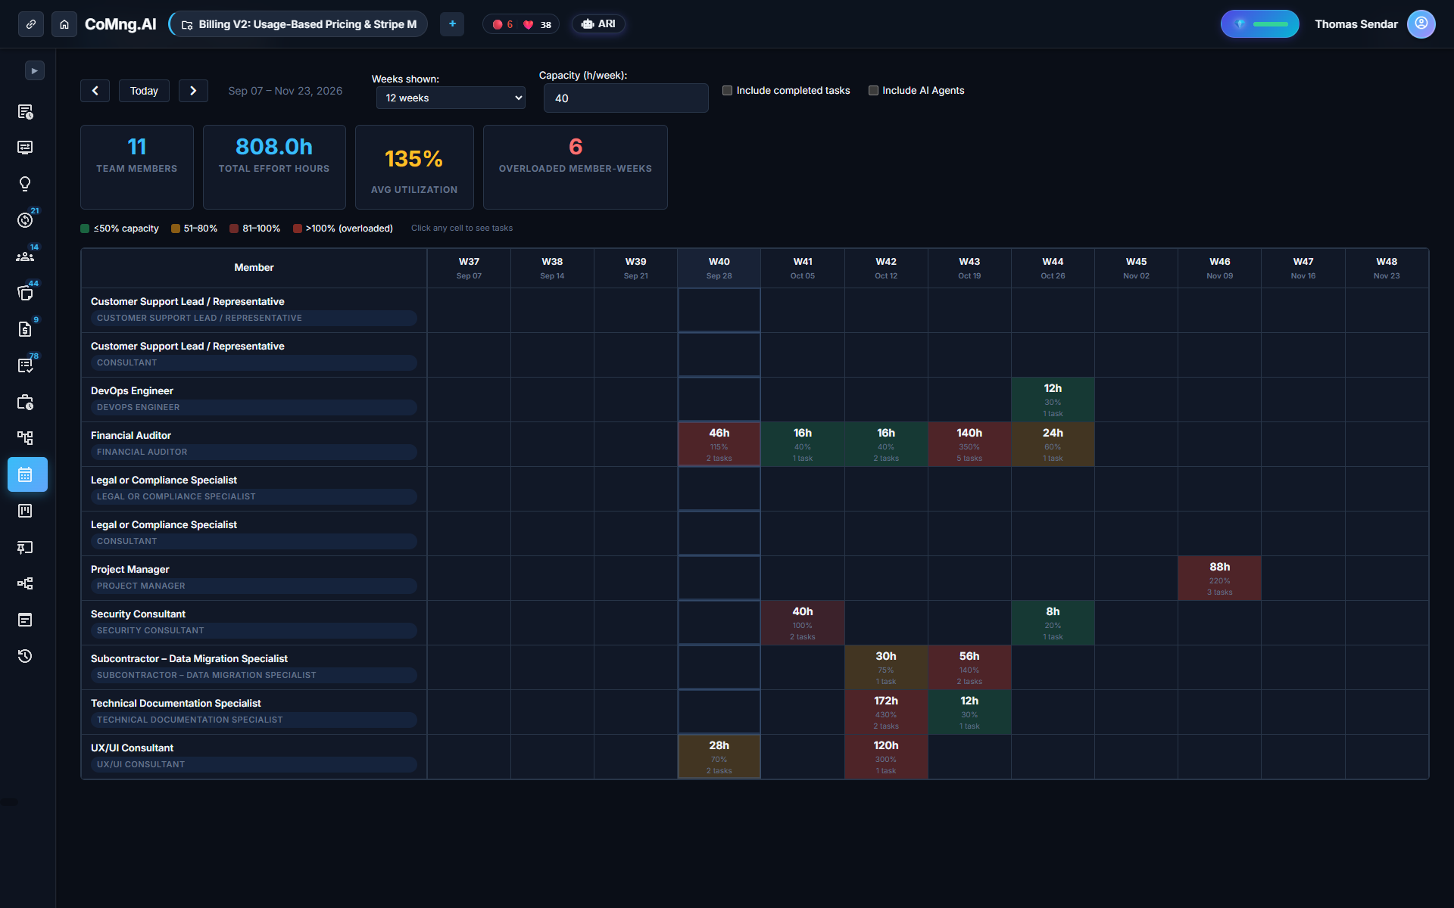The height and width of the screenshot is (908, 1454).
Task: Expand the sidebar with play arrow
Action: click(x=35, y=70)
